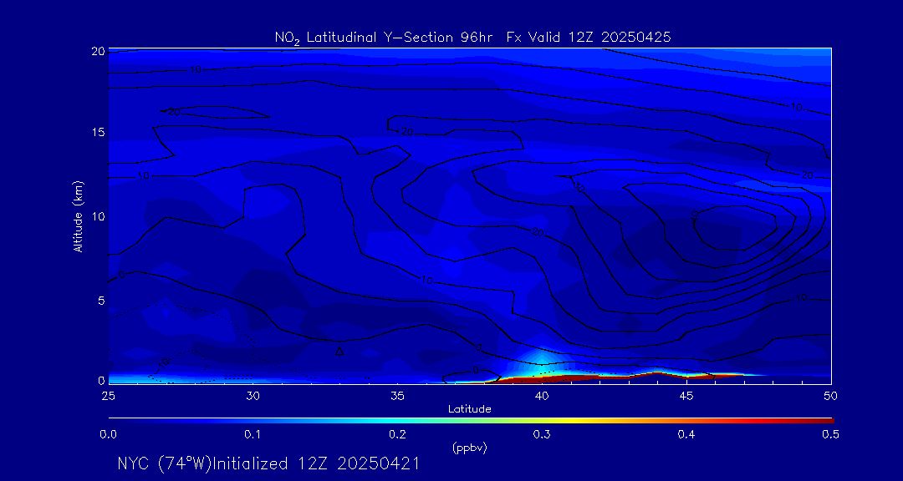The height and width of the screenshot is (481, 903).
Task: Click the 'Latitude' x-axis label
Action: 470,409
